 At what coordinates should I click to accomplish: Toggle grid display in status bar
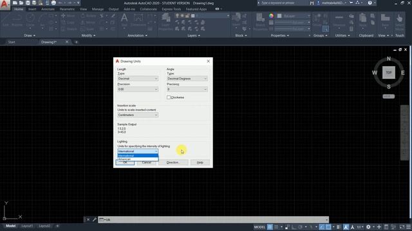(270, 227)
